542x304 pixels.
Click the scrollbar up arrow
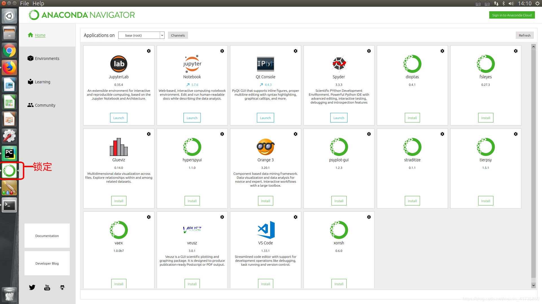[x=533, y=47]
